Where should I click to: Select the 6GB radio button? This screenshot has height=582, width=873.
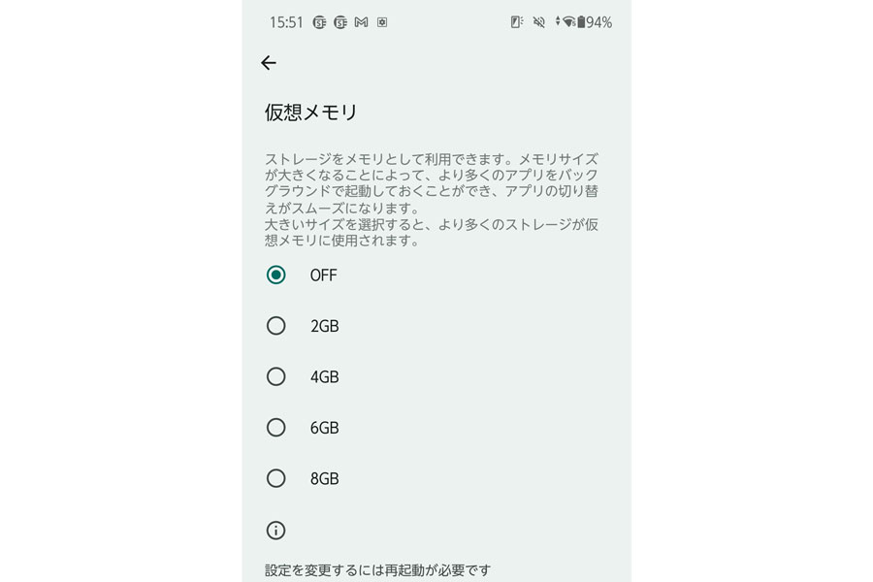275,428
